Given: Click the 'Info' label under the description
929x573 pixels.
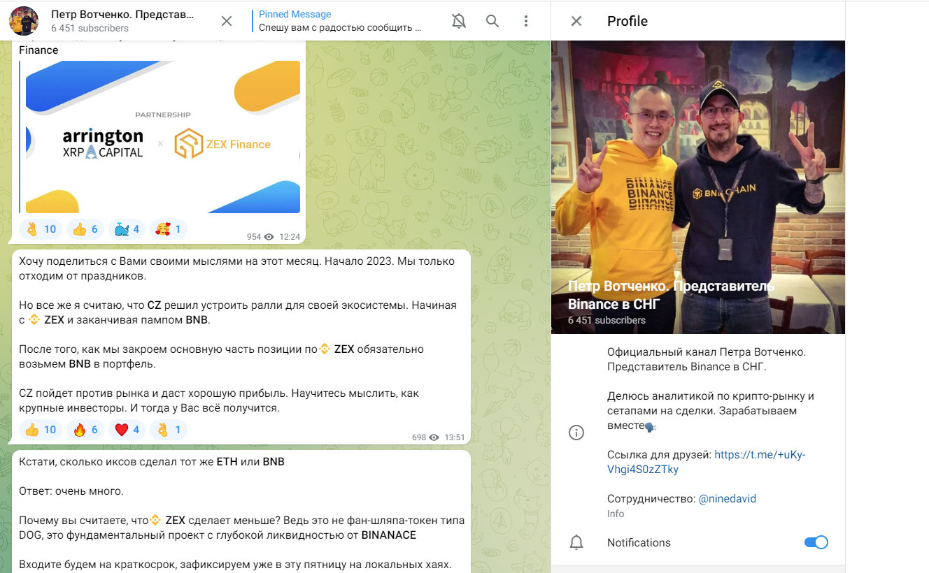Looking at the screenshot, I should pyautogui.click(x=616, y=514).
